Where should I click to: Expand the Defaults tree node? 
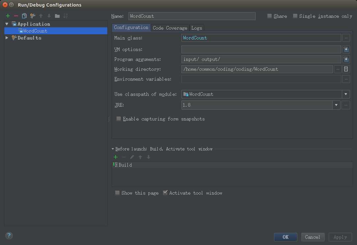point(7,38)
